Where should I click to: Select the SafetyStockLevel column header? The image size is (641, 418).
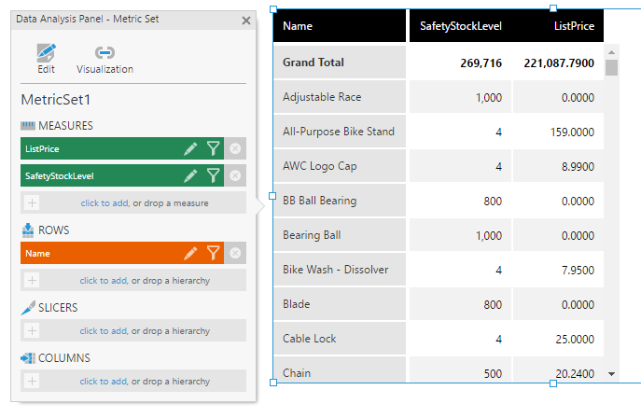click(461, 26)
